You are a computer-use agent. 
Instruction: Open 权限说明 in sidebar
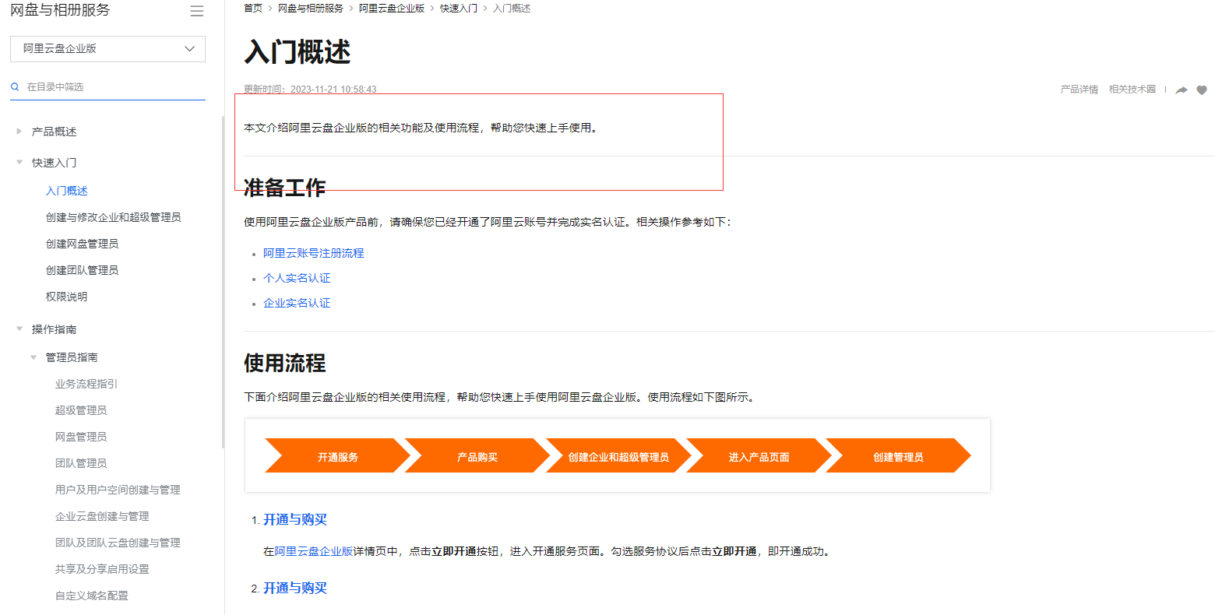pos(67,297)
